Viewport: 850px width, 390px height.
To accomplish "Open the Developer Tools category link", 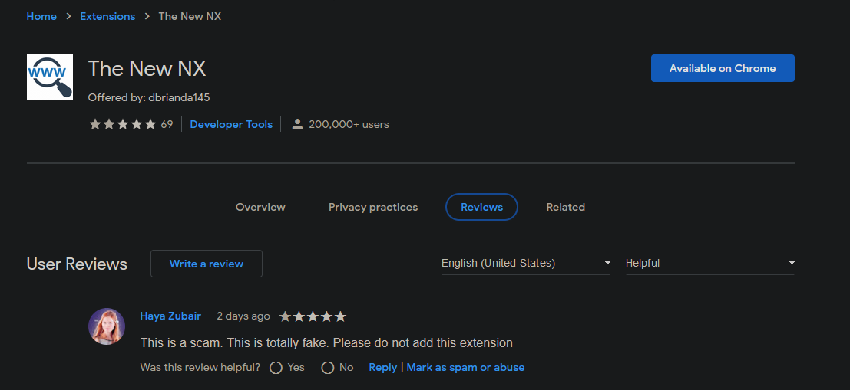I will (x=231, y=124).
